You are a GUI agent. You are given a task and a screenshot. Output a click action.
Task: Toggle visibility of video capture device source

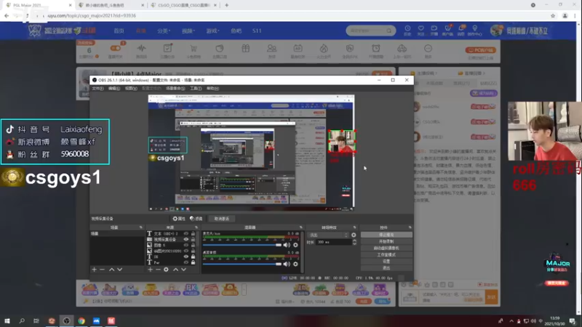(186, 240)
